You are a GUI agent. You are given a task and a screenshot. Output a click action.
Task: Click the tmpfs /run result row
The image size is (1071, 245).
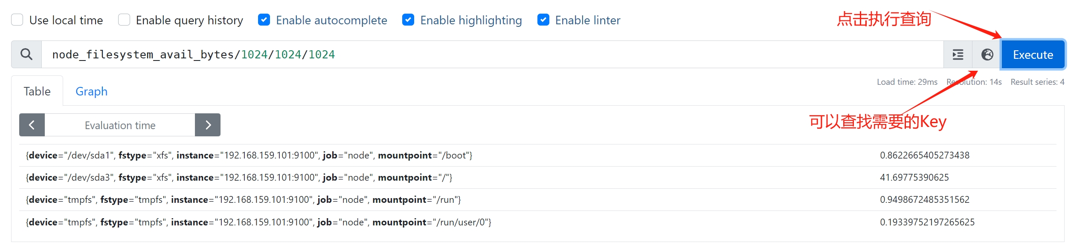(538, 200)
